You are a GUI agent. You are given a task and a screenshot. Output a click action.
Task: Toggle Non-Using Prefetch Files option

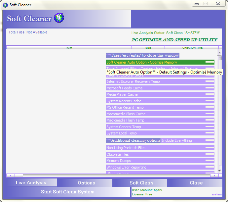pyautogui.click(x=160, y=148)
